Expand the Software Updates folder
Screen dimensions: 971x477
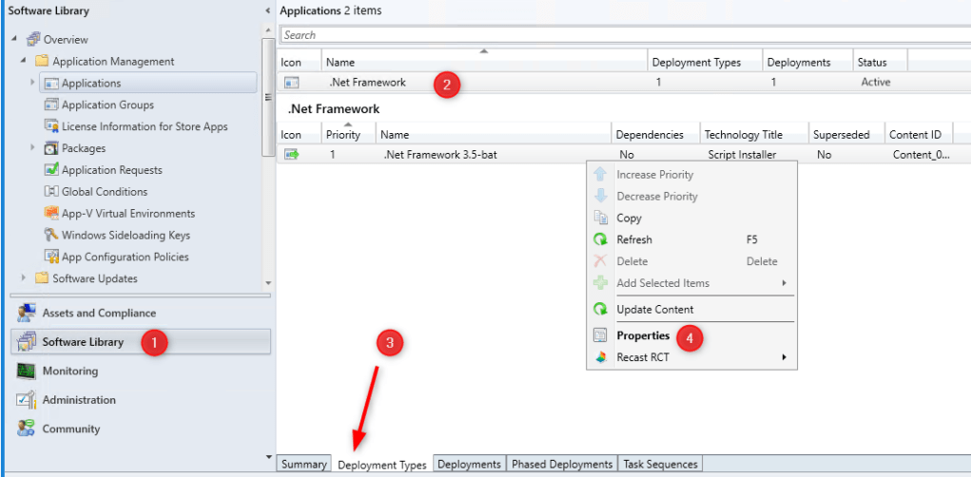[x=24, y=278]
